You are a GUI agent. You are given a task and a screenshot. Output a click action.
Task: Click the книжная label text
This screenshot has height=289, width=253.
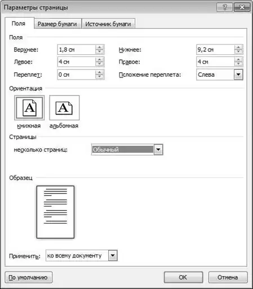29,126
